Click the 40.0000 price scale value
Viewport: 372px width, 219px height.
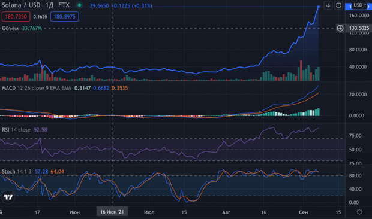click(358, 67)
